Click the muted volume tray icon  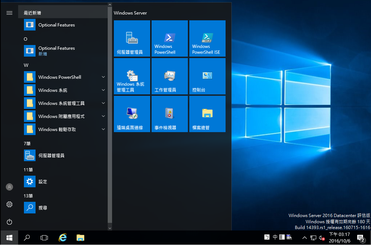coord(322,238)
